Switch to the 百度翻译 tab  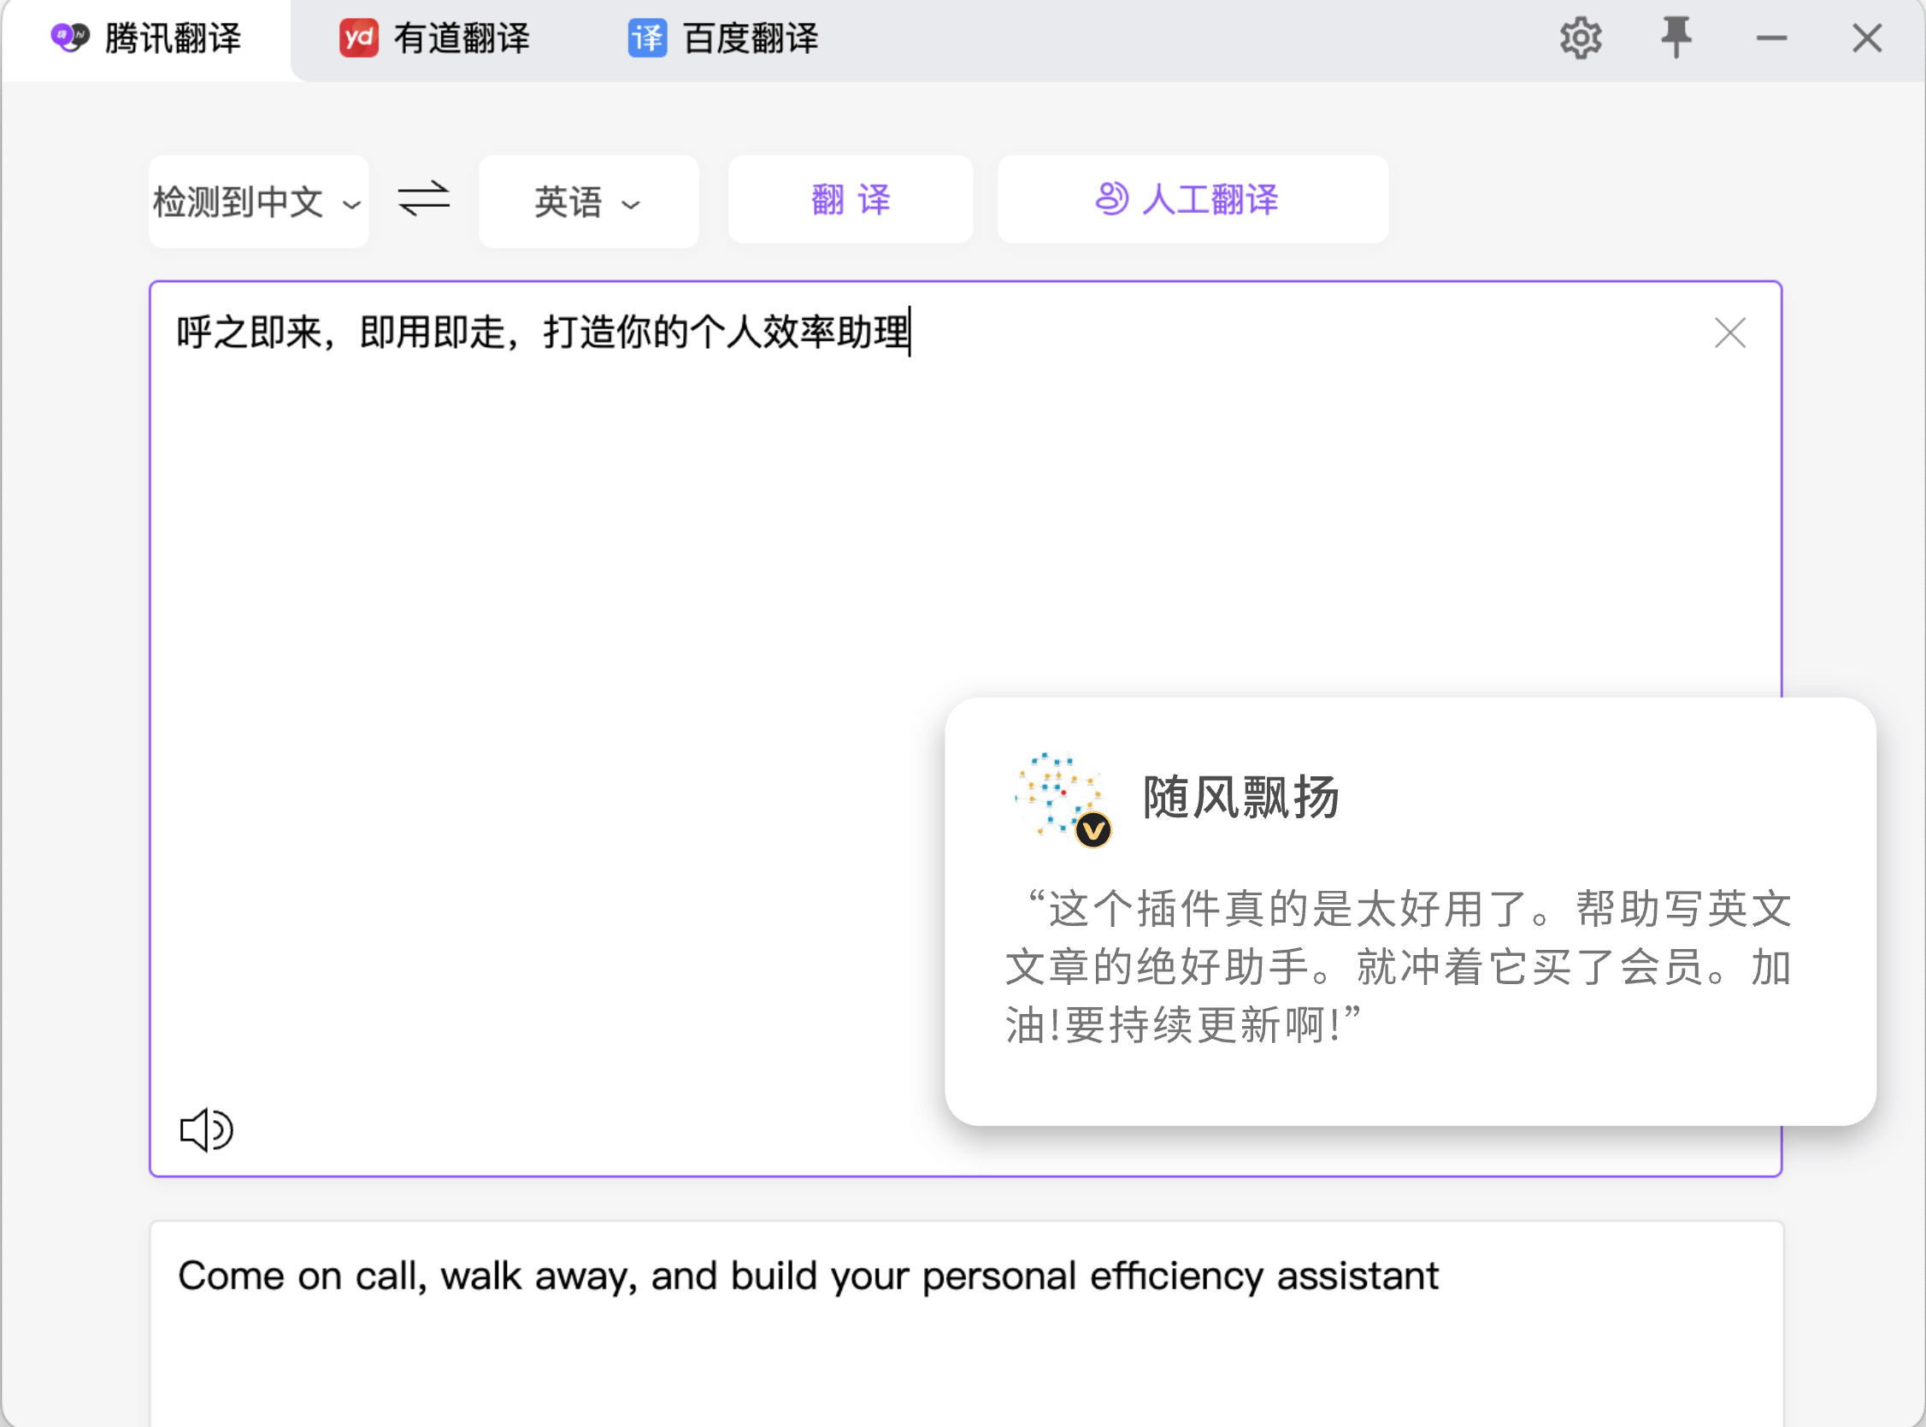750,38
